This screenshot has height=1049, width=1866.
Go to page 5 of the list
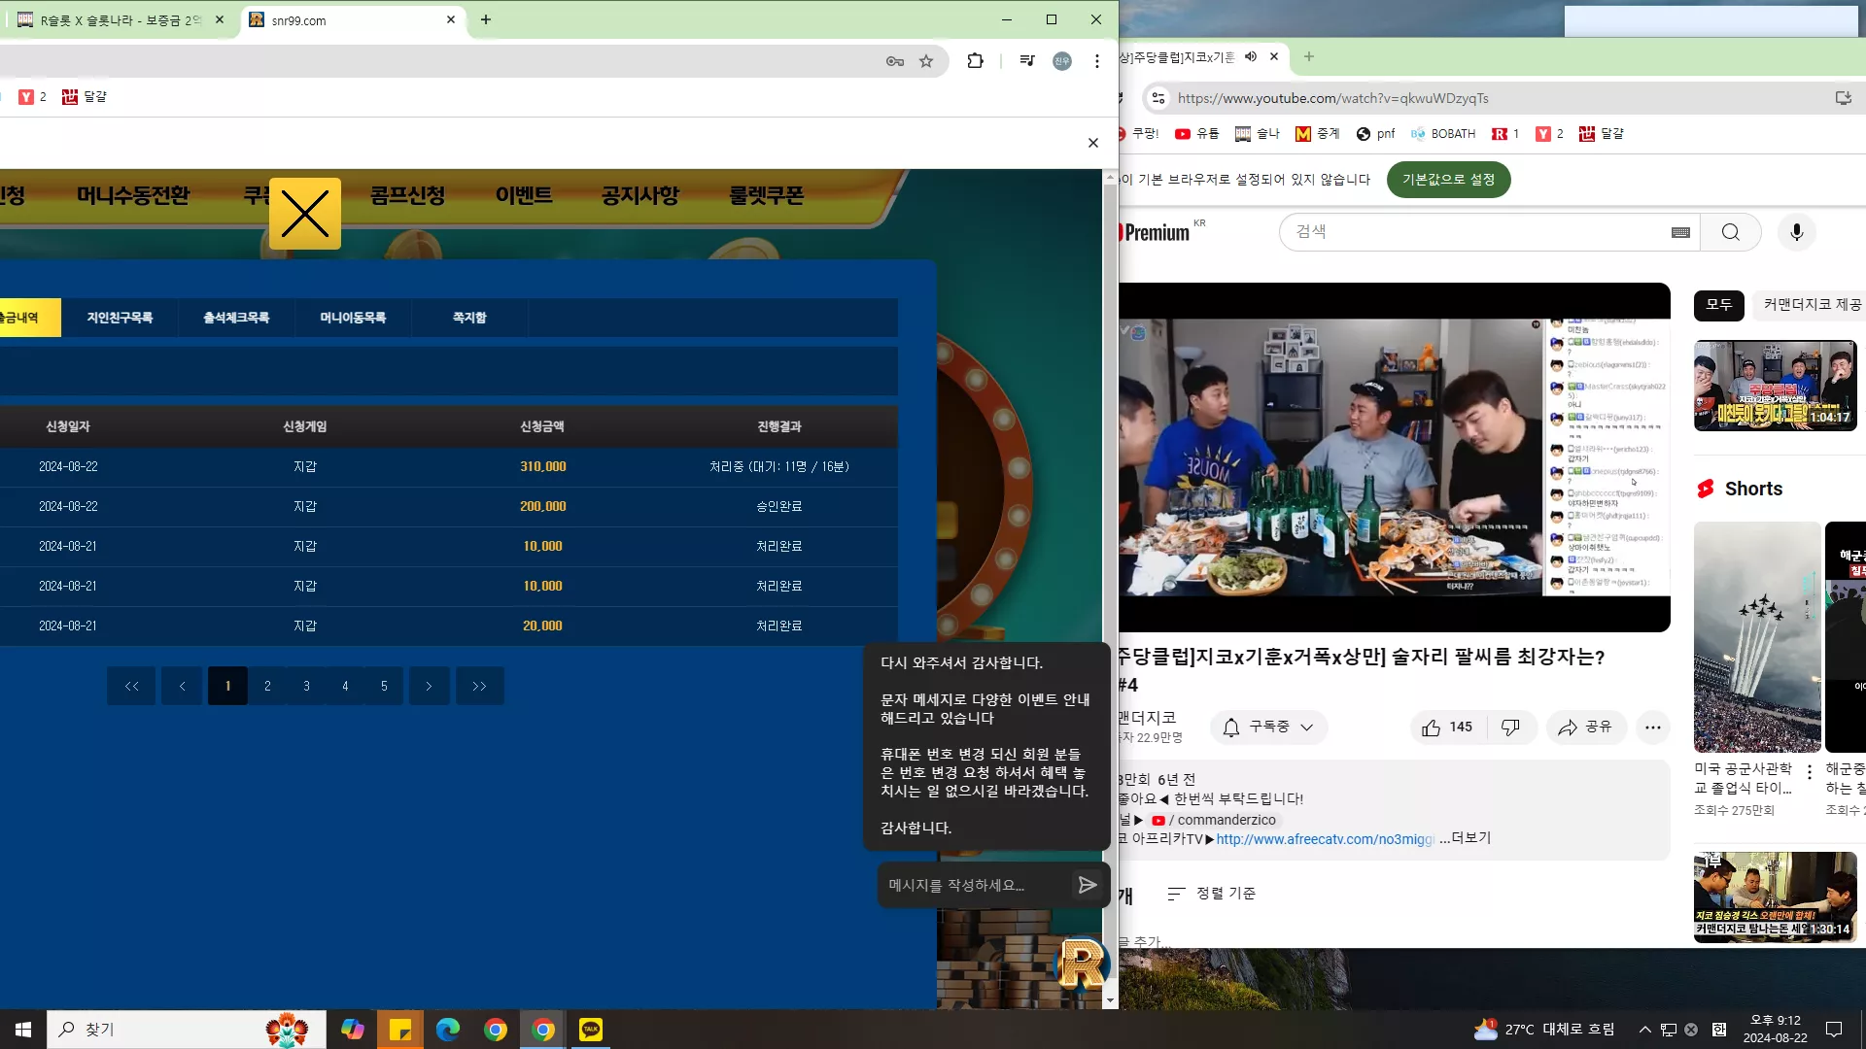click(x=384, y=686)
